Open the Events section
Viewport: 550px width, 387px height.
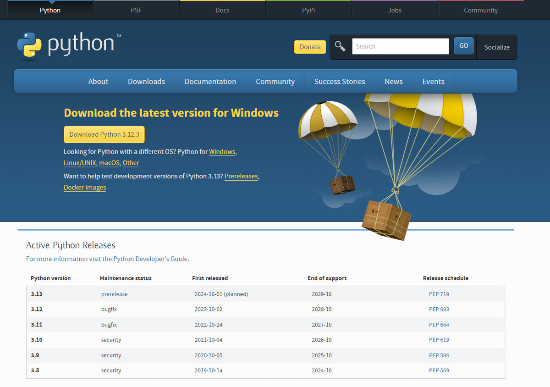433,81
